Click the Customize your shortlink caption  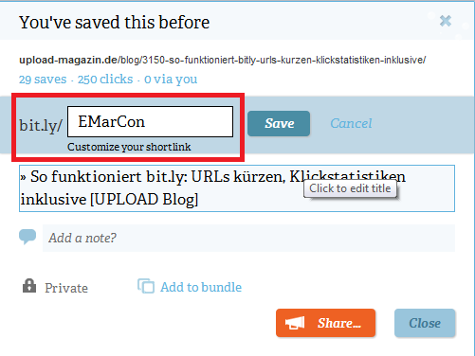click(x=129, y=147)
